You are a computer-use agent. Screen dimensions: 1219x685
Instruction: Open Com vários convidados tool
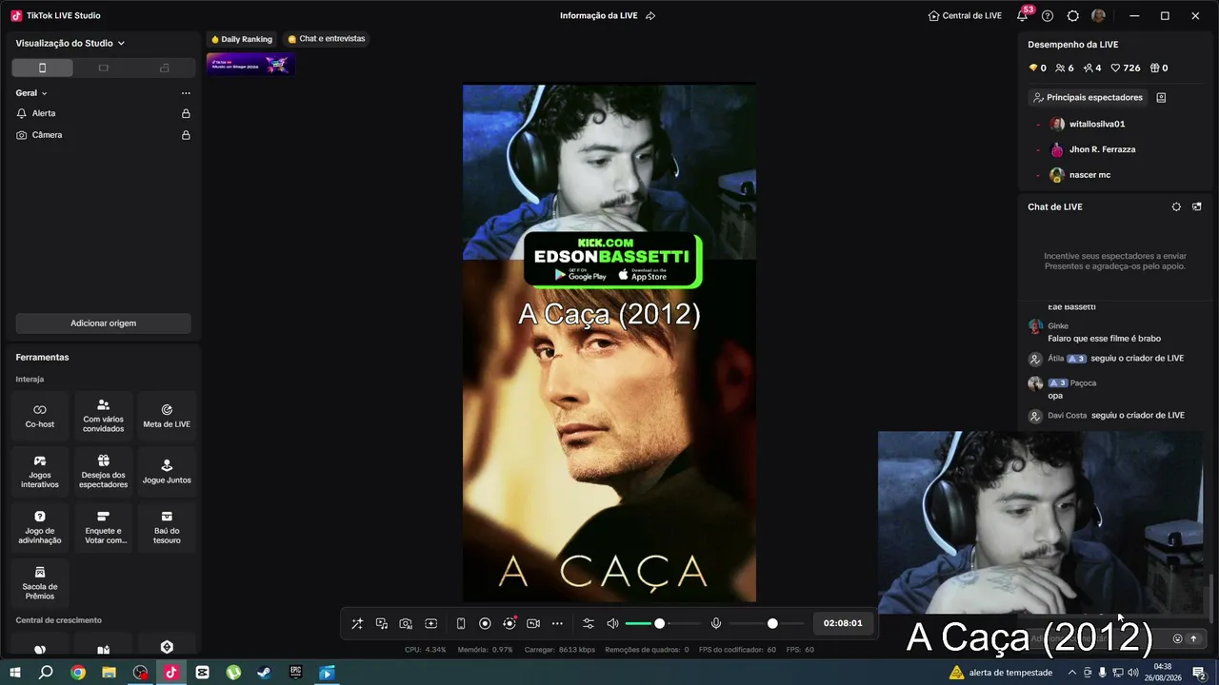click(x=103, y=416)
